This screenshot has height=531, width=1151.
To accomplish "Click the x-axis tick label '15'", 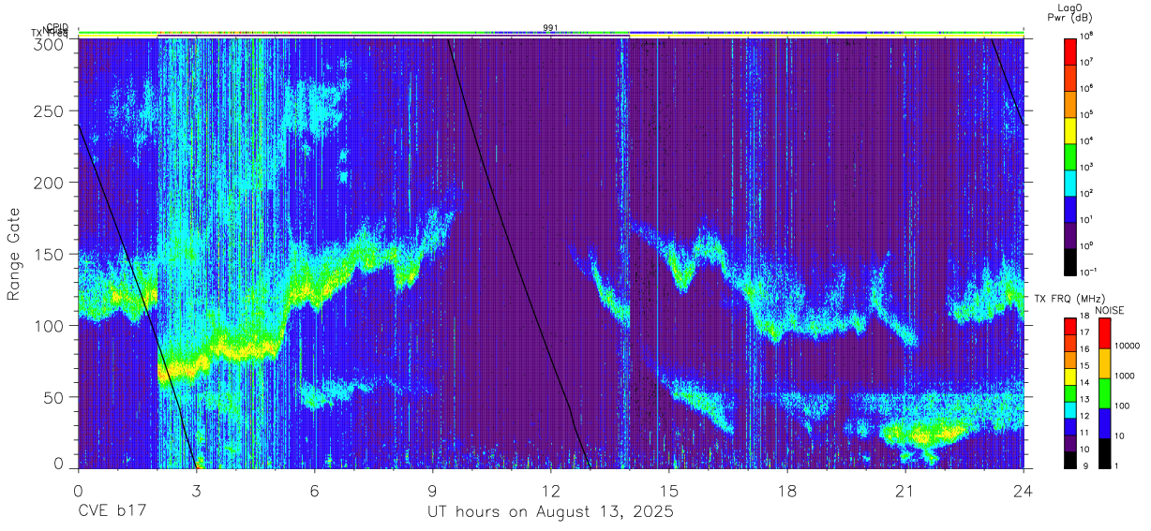I will tap(668, 490).
